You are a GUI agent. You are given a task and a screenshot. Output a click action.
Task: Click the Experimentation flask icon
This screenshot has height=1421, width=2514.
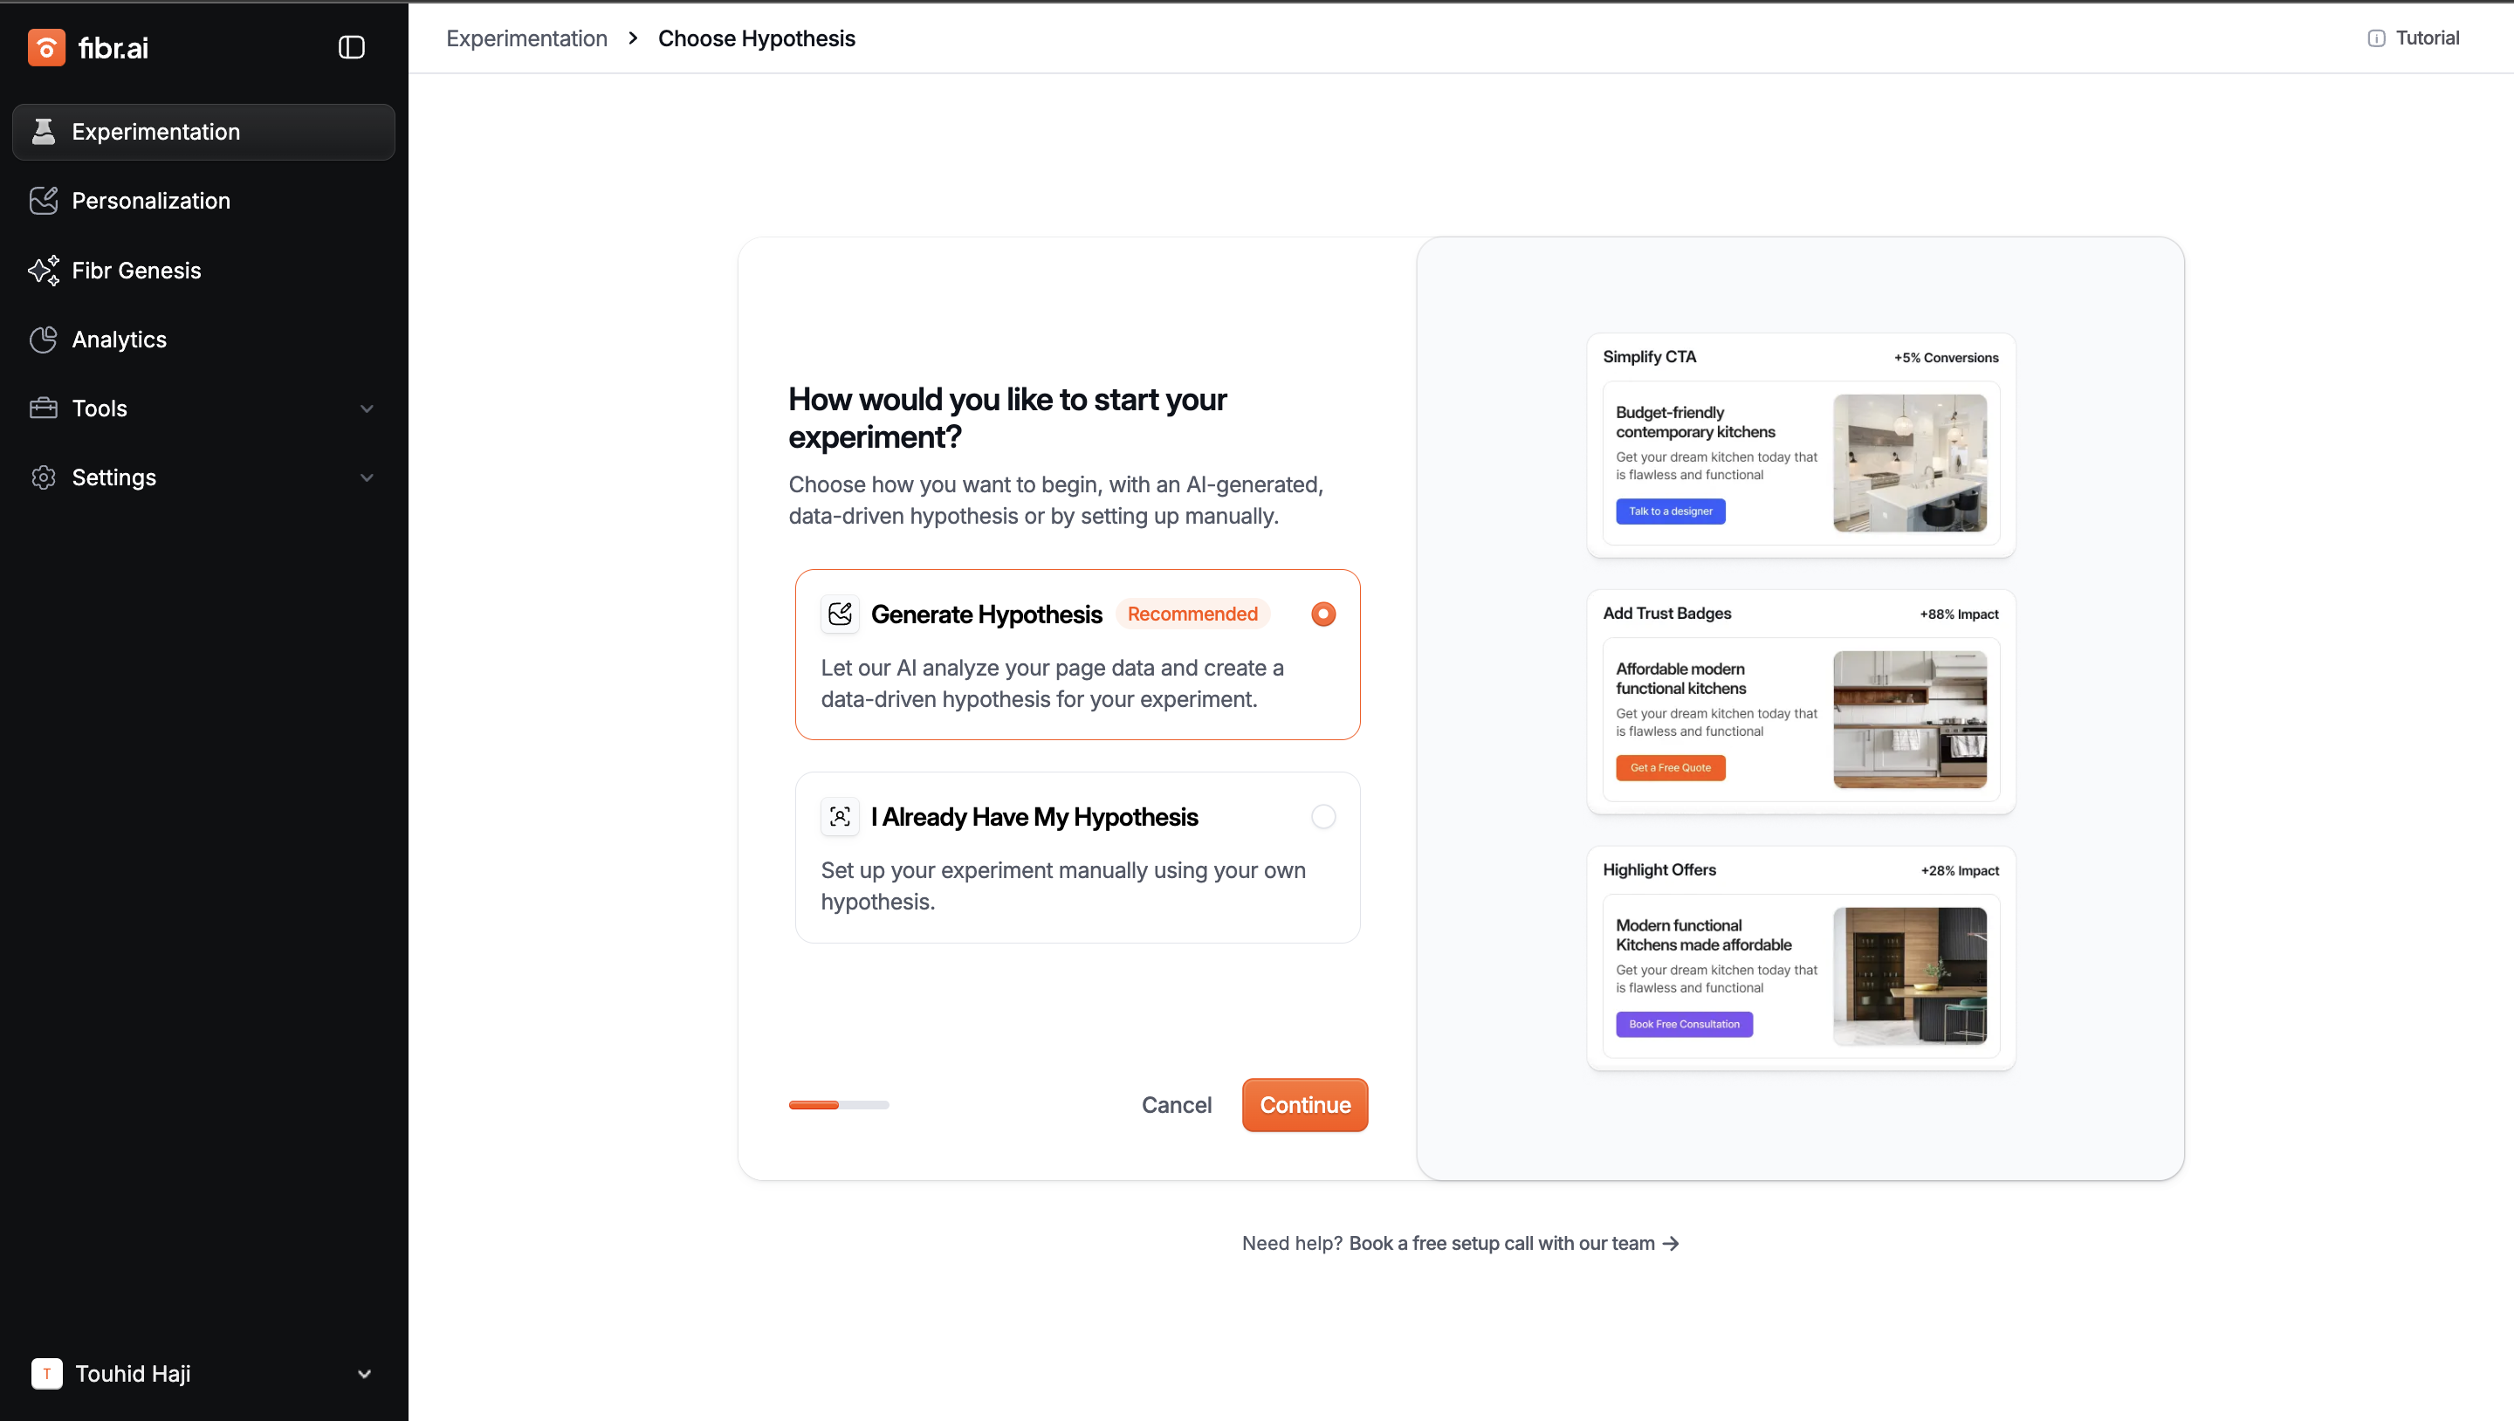point(43,132)
